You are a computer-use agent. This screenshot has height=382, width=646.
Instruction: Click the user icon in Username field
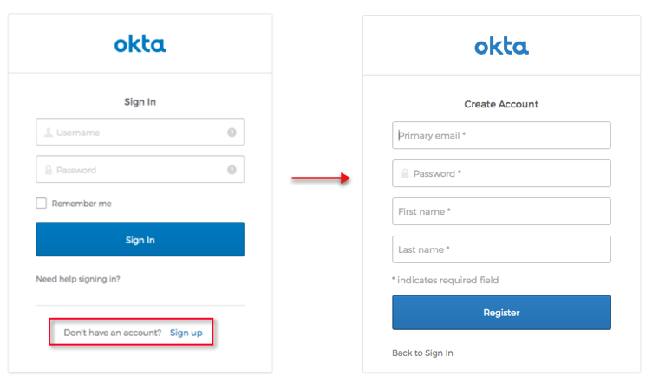click(48, 133)
